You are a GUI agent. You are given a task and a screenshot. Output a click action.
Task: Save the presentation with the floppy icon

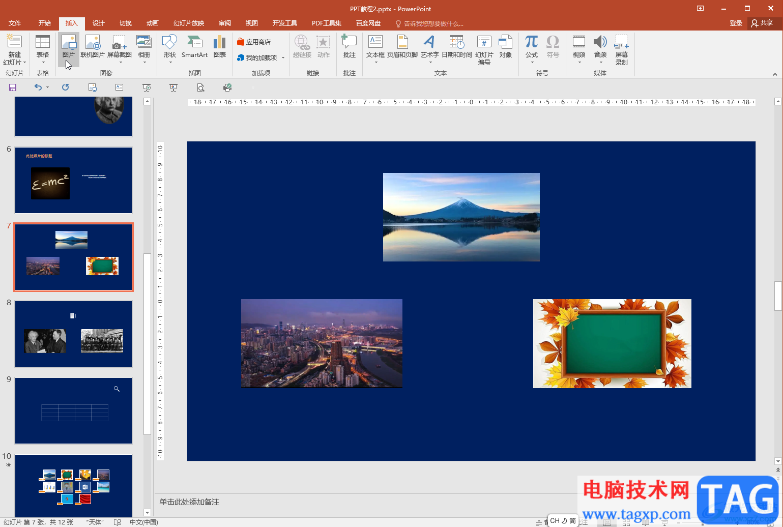coord(13,87)
